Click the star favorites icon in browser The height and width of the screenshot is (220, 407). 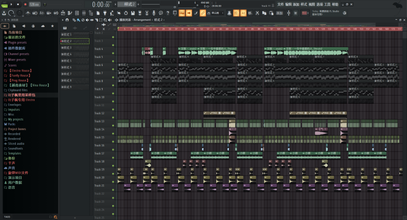52,26
